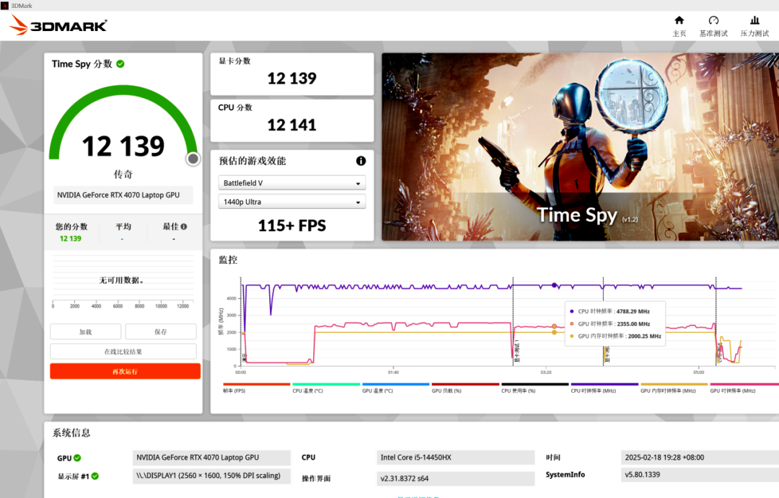The width and height of the screenshot is (779, 498).
Task: Click the 显卡分数 12 139 card
Action: 292,74
